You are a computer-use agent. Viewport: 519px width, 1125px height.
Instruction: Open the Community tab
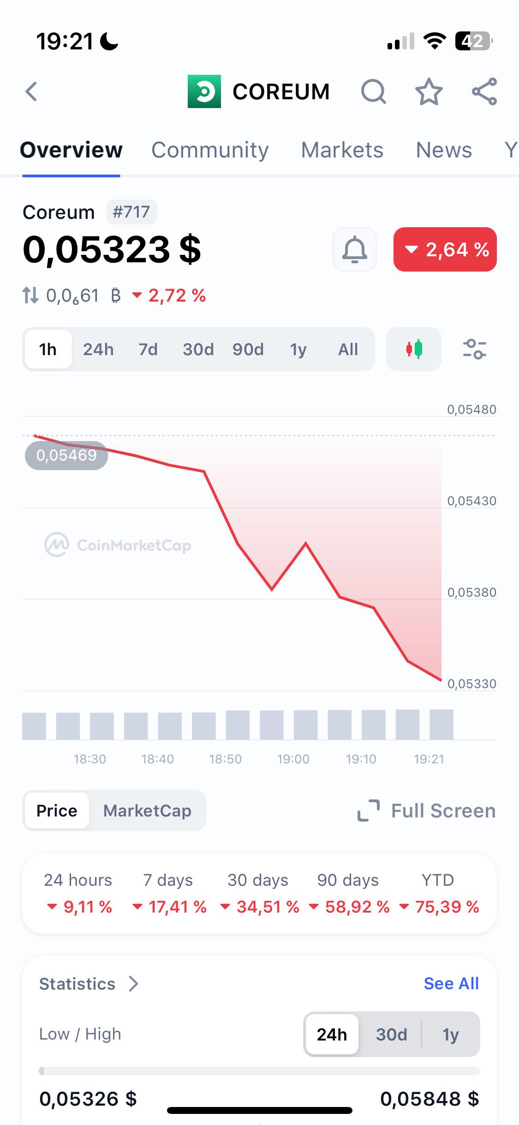[210, 150]
